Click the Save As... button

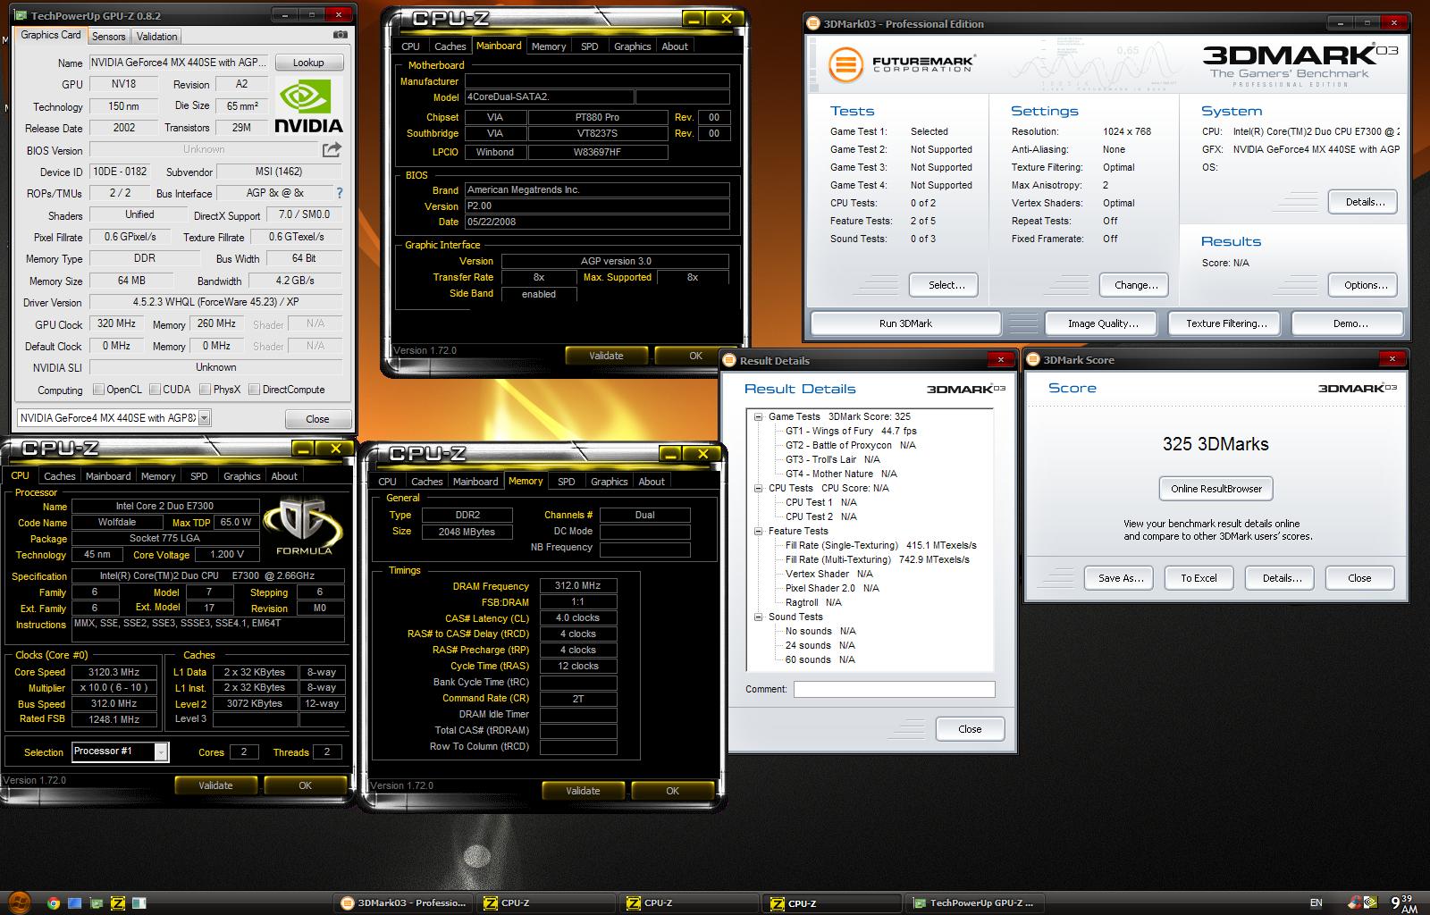[1121, 578]
